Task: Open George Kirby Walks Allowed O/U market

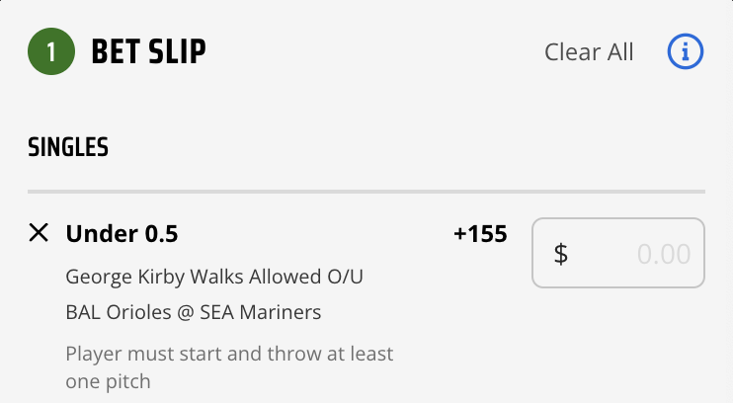Action: click(214, 277)
